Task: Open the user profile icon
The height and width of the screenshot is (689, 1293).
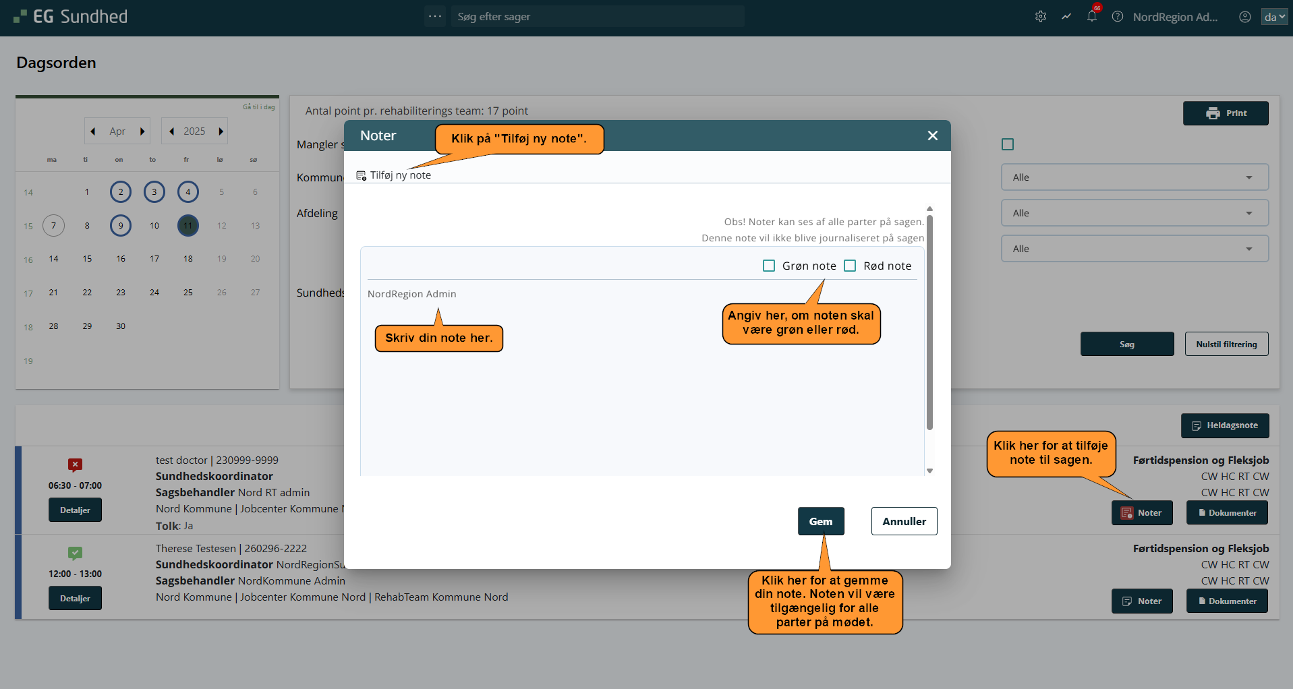Action: click(x=1245, y=16)
